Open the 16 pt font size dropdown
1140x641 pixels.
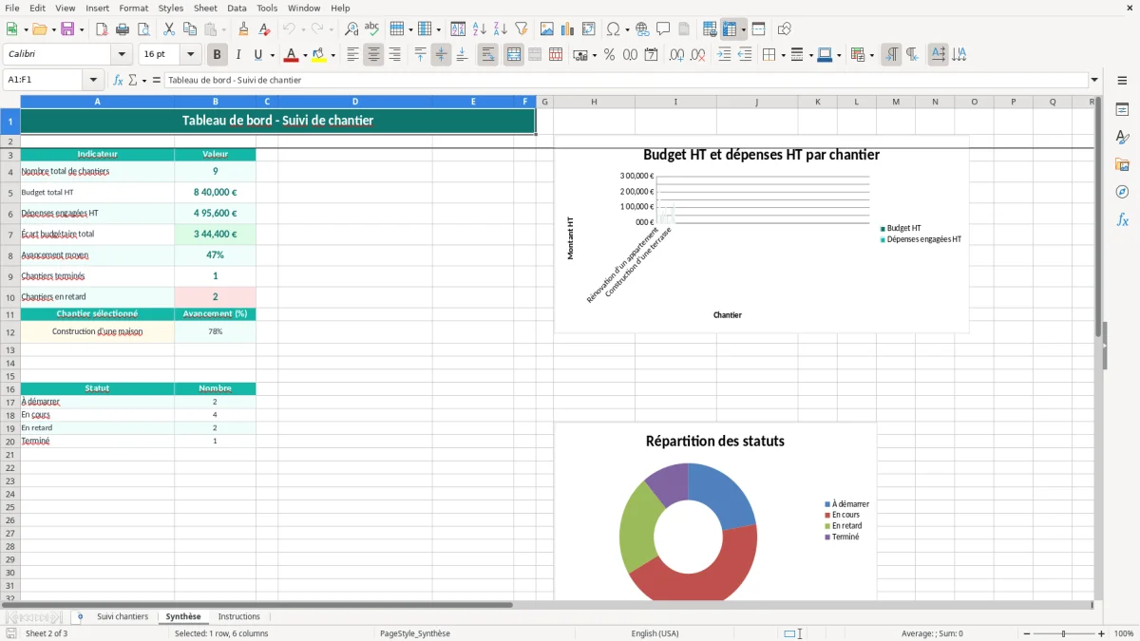tap(190, 55)
